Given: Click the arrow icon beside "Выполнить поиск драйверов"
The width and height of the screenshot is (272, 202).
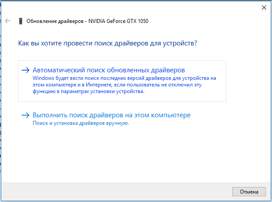Looking at the screenshot, I should point(26,116).
